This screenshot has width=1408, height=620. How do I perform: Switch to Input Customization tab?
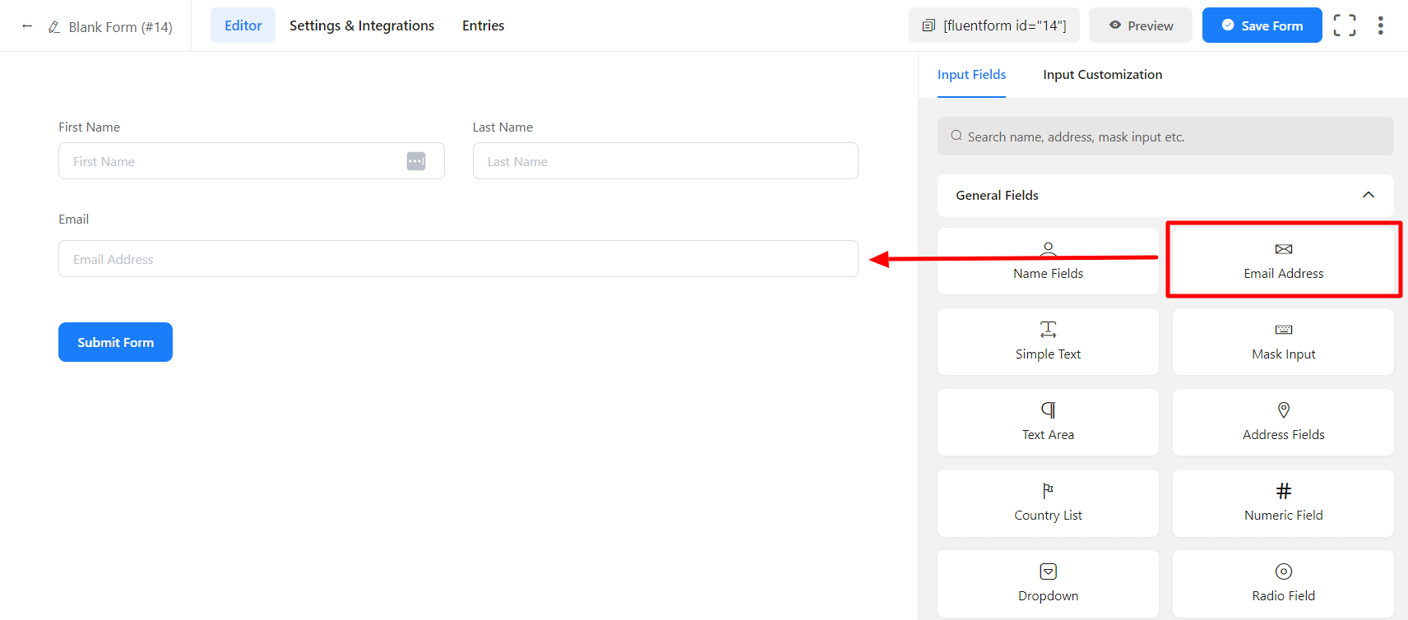1102,75
